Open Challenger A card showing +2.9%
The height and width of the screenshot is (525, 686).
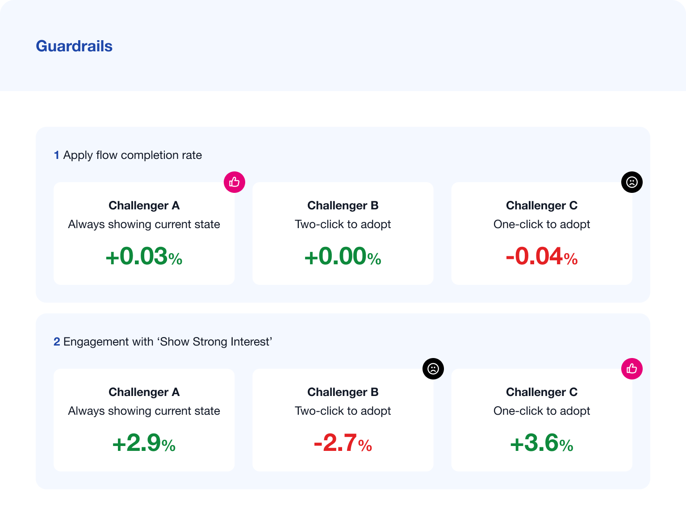(144, 420)
